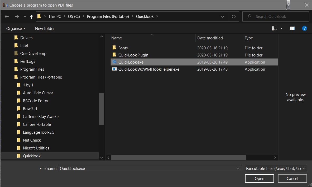The height and width of the screenshot is (187, 312).
Task: Click the Fonts folder icon
Action: (x=114, y=48)
